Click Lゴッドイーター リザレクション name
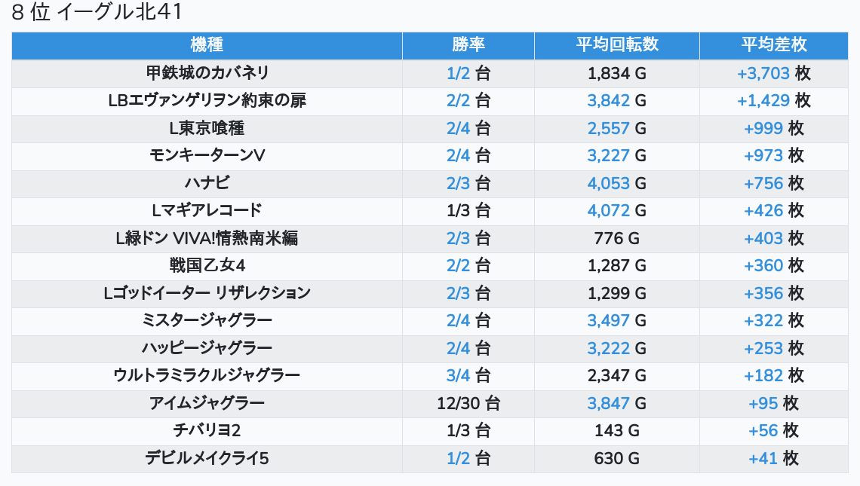 (207, 293)
